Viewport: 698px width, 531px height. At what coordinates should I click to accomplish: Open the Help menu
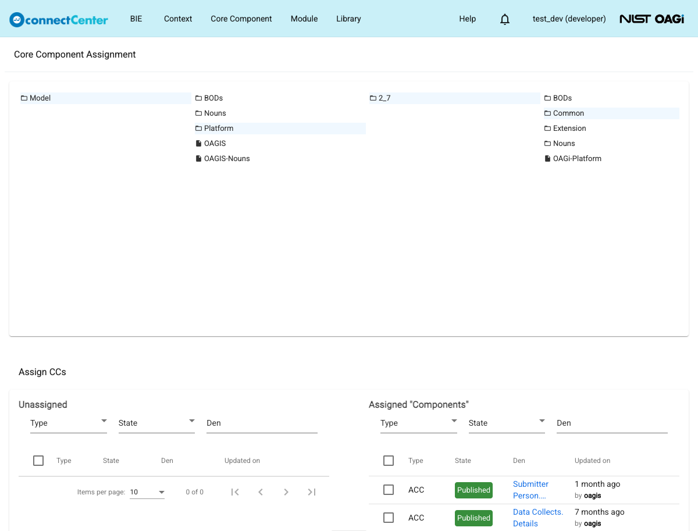[x=468, y=19]
